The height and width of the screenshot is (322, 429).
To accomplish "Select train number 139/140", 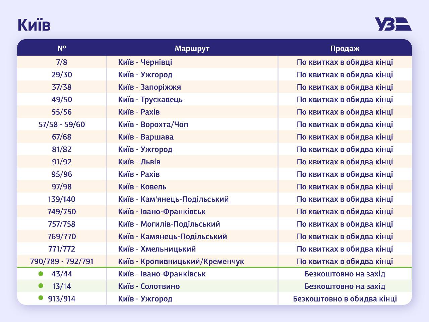I will [62, 199].
